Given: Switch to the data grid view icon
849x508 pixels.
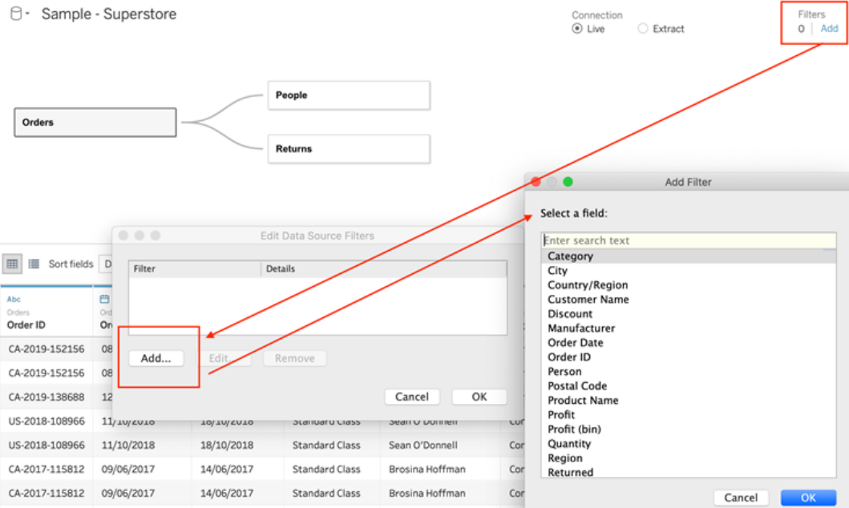Looking at the screenshot, I should 12,264.
